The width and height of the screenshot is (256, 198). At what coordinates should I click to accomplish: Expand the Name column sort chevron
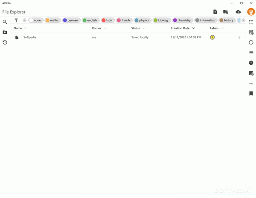(26, 28)
